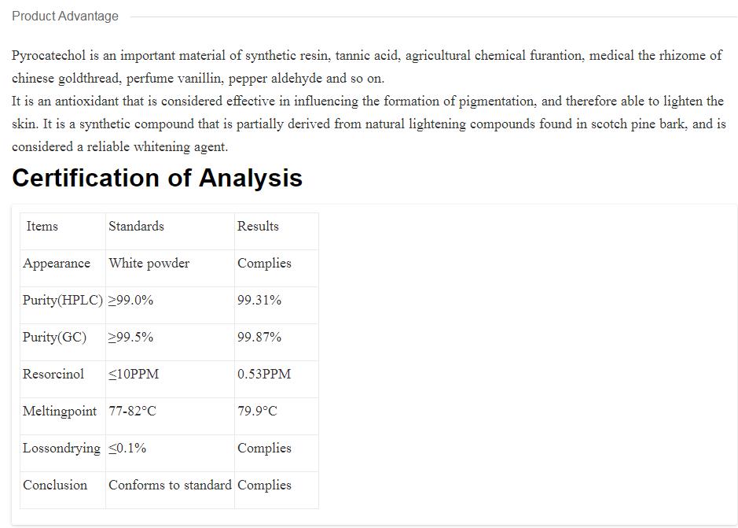Select the 99.87% result value
The width and height of the screenshot is (738, 528).
tap(259, 338)
